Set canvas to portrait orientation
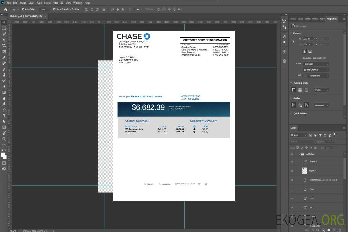This screenshot has width=348, height=232. [x=305, y=52]
